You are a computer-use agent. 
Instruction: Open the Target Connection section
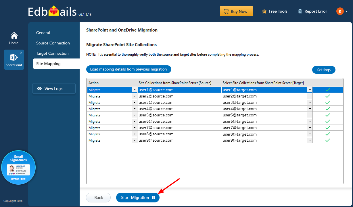click(x=52, y=53)
